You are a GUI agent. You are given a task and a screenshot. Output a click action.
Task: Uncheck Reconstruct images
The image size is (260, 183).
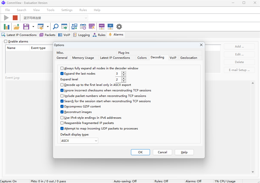(62, 112)
